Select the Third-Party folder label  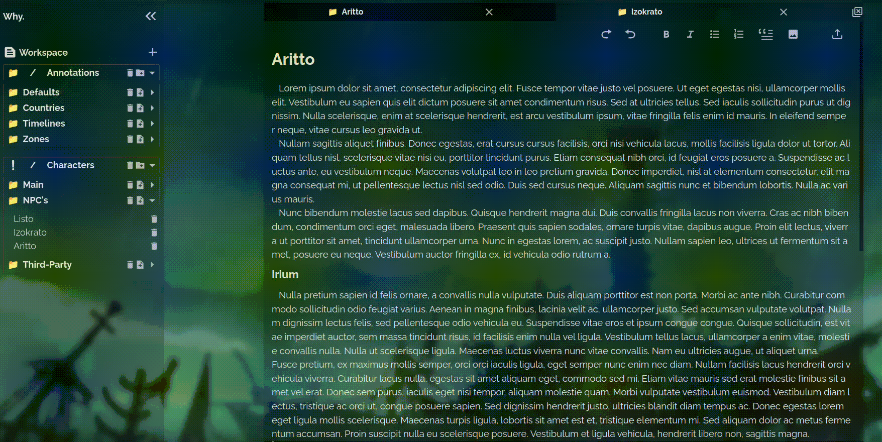pos(47,265)
